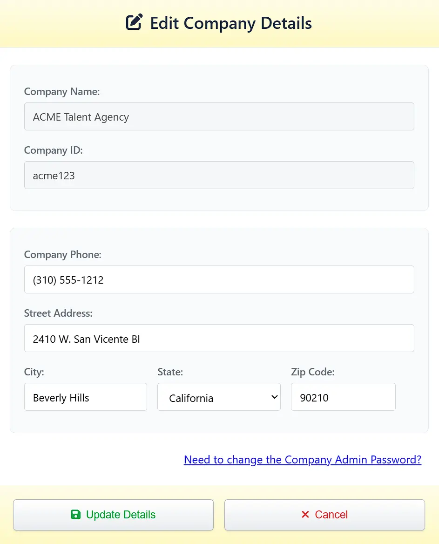Click the Edit Company Details title

tap(231, 23)
